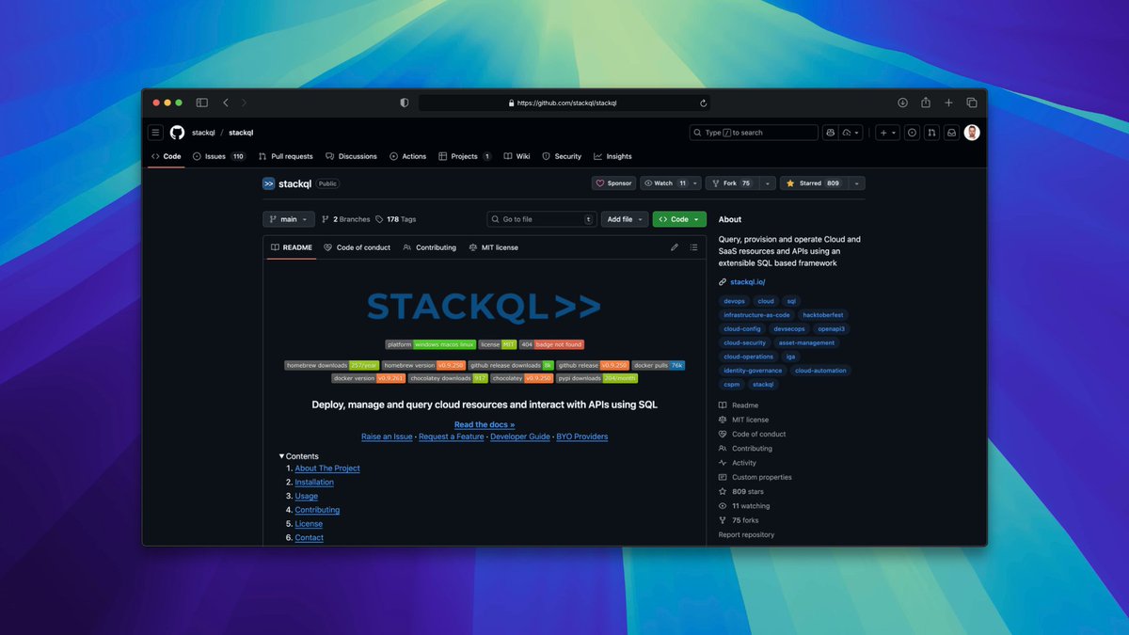Click Safari's forward arrow
The height and width of the screenshot is (635, 1129).
(244, 103)
